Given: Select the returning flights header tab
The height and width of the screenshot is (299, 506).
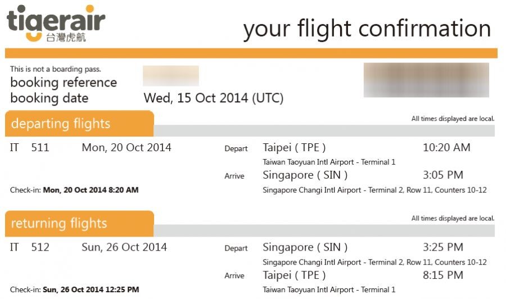Looking at the screenshot, I should point(79,224).
